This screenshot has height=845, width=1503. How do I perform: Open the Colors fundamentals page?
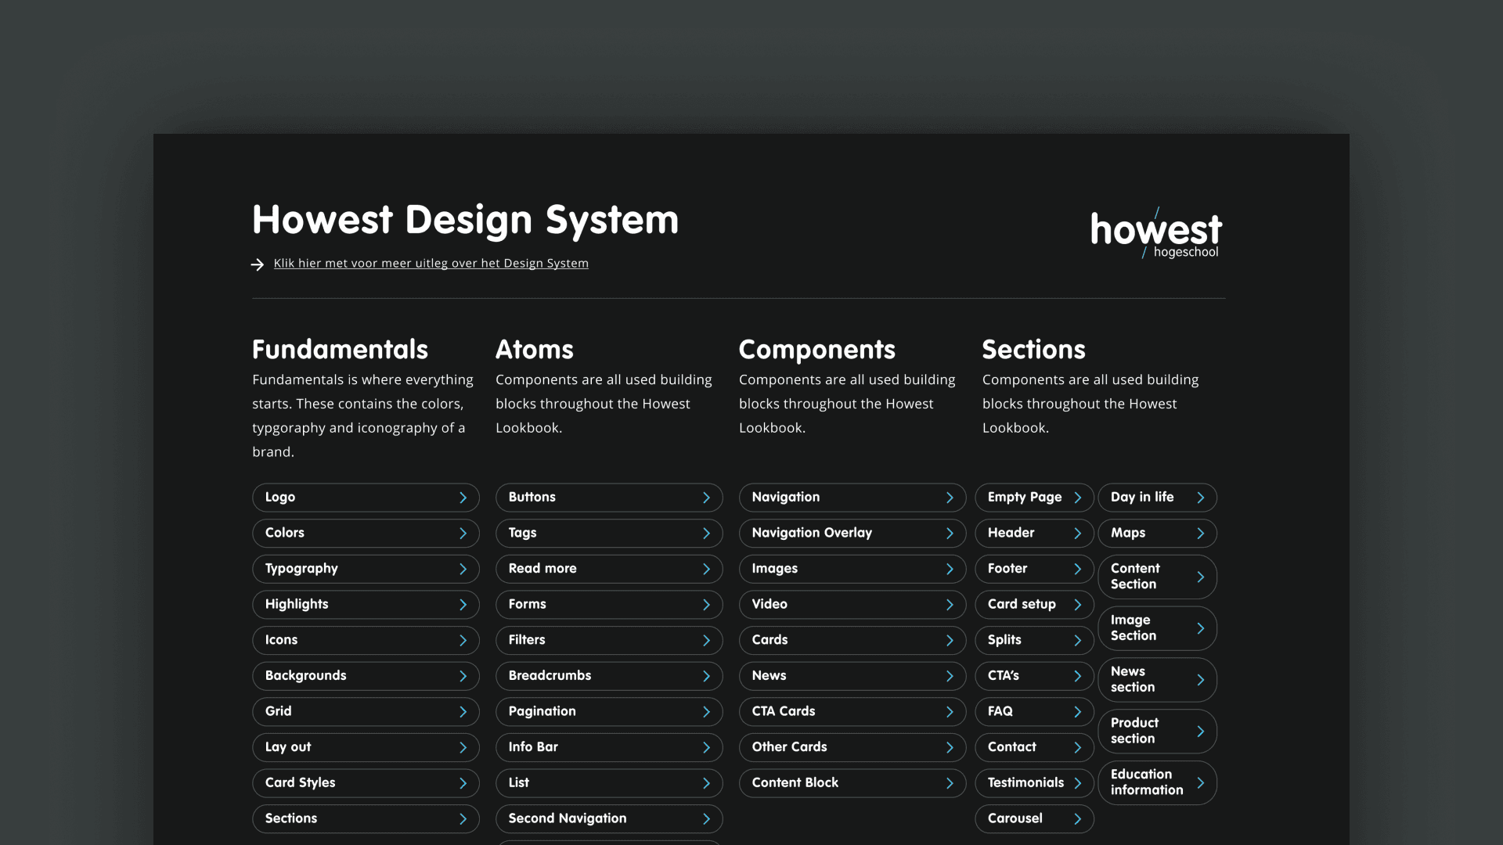(365, 533)
